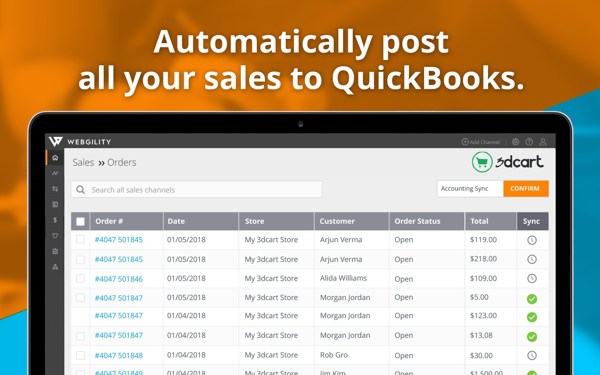The image size is (600, 375).
Task: Open the Accounting Sync dropdown
Action: (x=470, y=188)
